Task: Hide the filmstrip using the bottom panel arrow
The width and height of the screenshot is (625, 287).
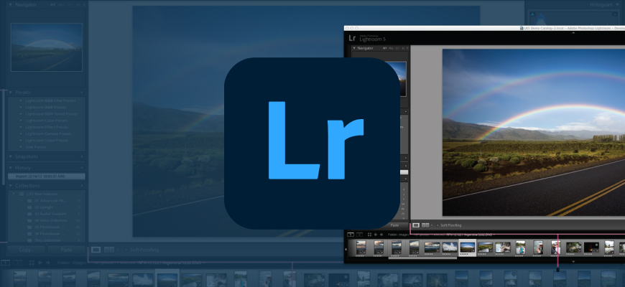Action: [573, 261]
